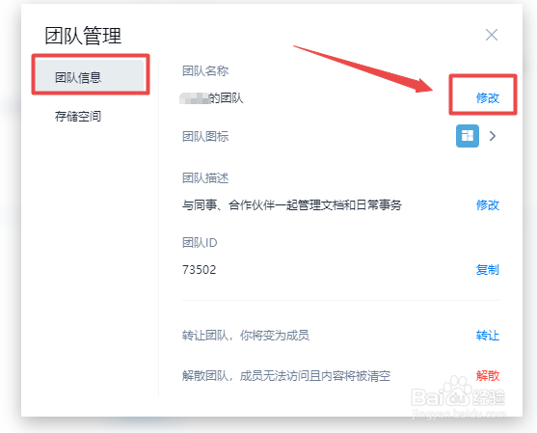The width and height of the screenshot is (537, 433).
Task: Click the 团队描述 label
Action: [205, 178]
